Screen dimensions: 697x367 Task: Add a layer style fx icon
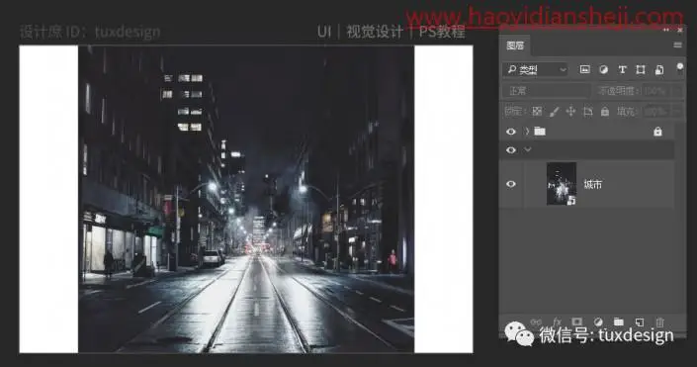point(557,321)
